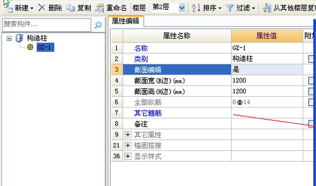Toggle the 附加 checkbox in 截面宽 row
Screen dimensions: 316x186
tap(311, 80)
